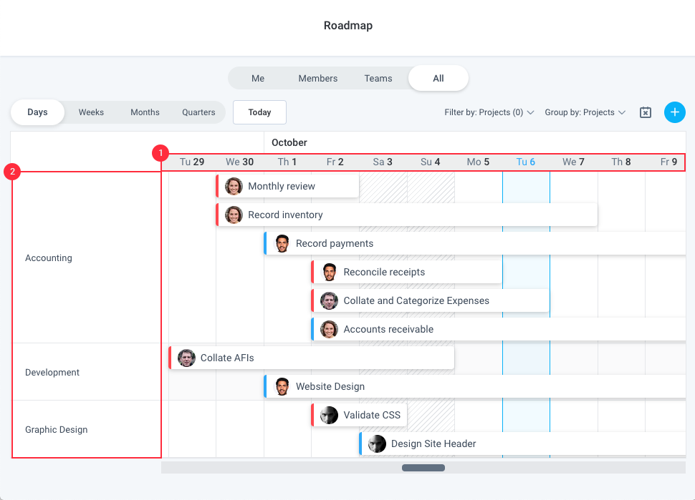Select the Teams tab
The width and height of the screenshot is (695, 500).
click(378, 78)
